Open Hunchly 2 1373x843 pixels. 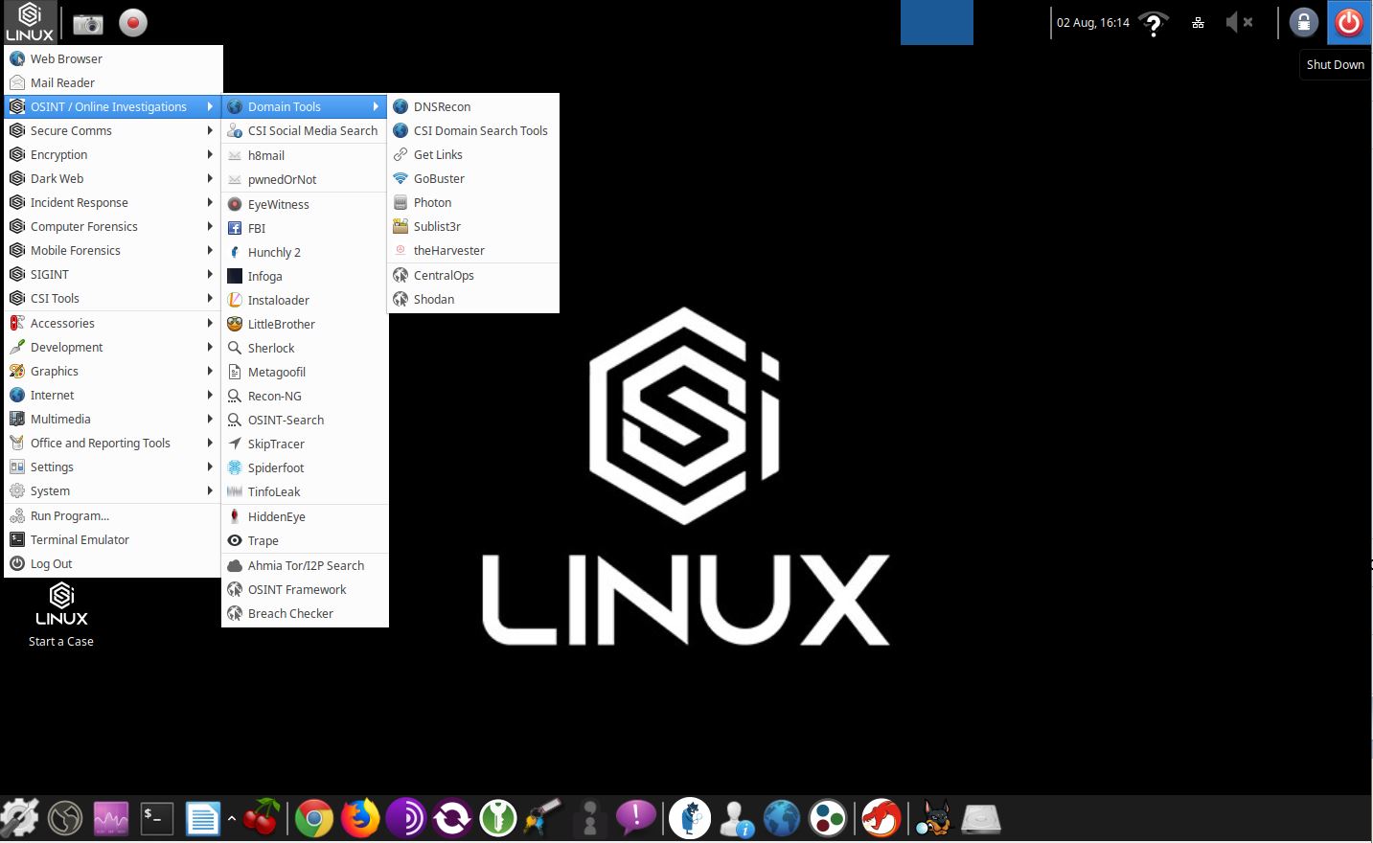point(305,252)
